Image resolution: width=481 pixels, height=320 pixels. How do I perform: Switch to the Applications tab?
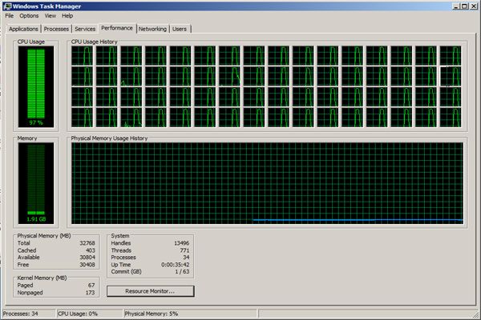click(x=23, y=29)
